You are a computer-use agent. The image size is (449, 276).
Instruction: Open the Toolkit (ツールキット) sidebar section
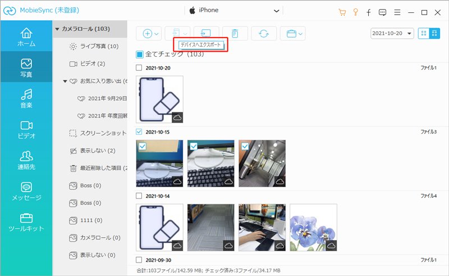26,222
